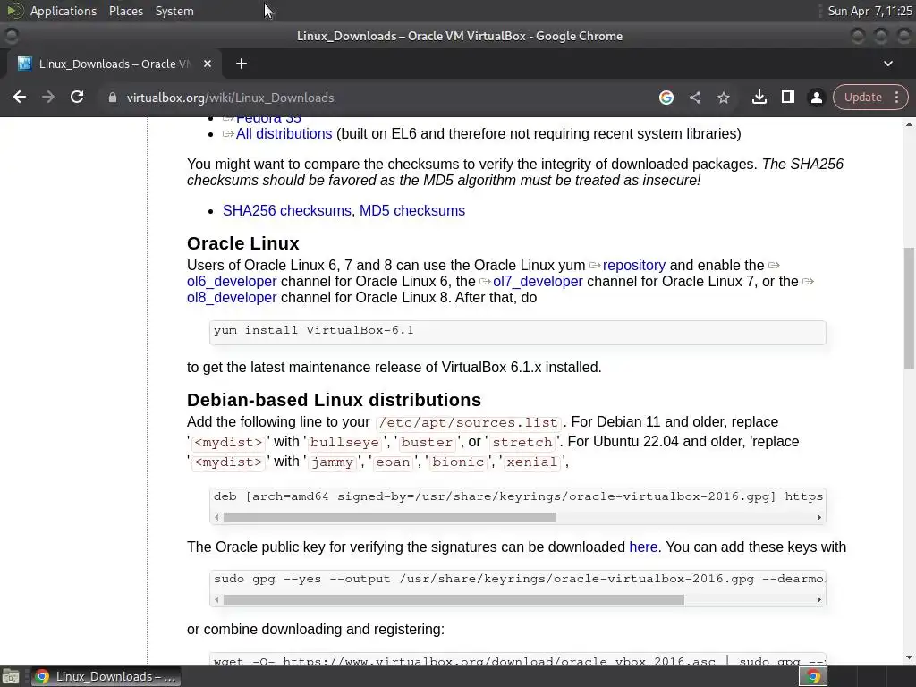Click right arrow of deb line scrollbar
This screenshot has height=687, width=916.
[819, 518]
